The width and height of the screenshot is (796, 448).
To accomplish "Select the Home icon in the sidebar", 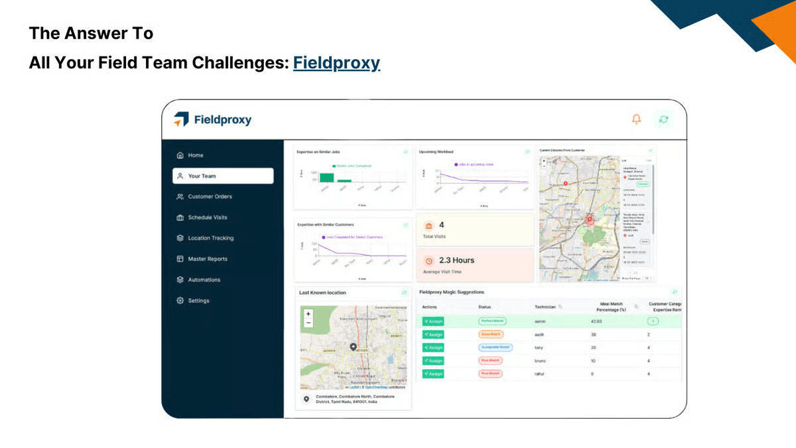I will [180, 155].
